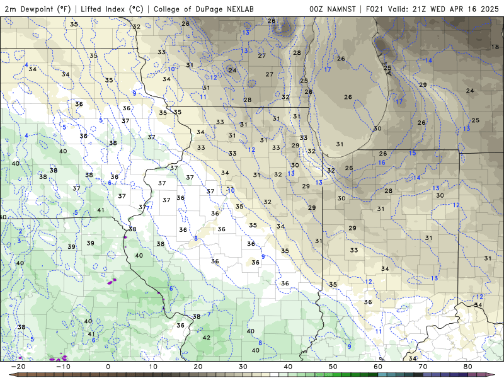Click the "10" color scale label
This screenshot has height=378, width=504.
153,367
